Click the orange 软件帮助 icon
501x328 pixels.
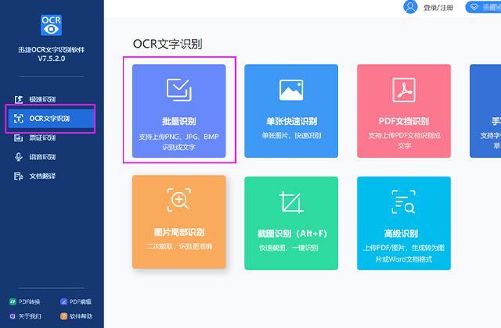pyautogui.click(x=63, y=316)
